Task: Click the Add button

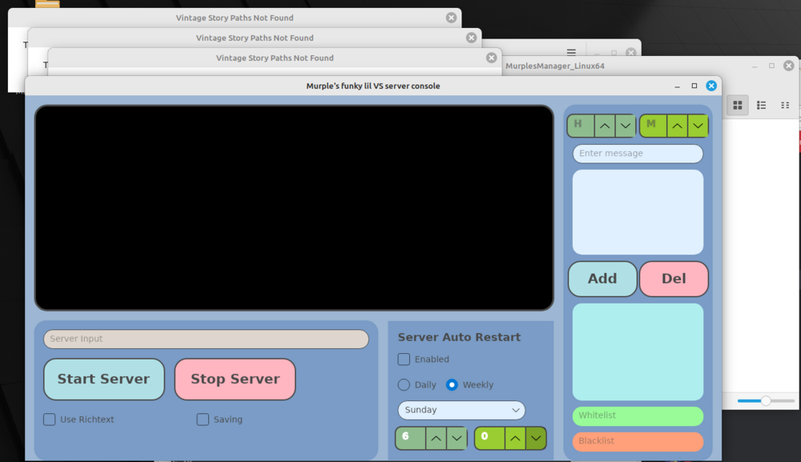Action: tap(602, 279)
